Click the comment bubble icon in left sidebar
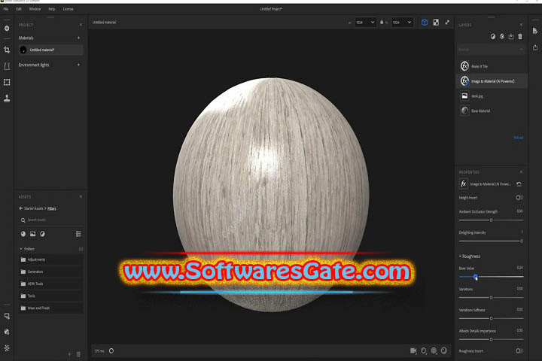The image size is (542, 361). pyautogui.click(x=7, y=316)
